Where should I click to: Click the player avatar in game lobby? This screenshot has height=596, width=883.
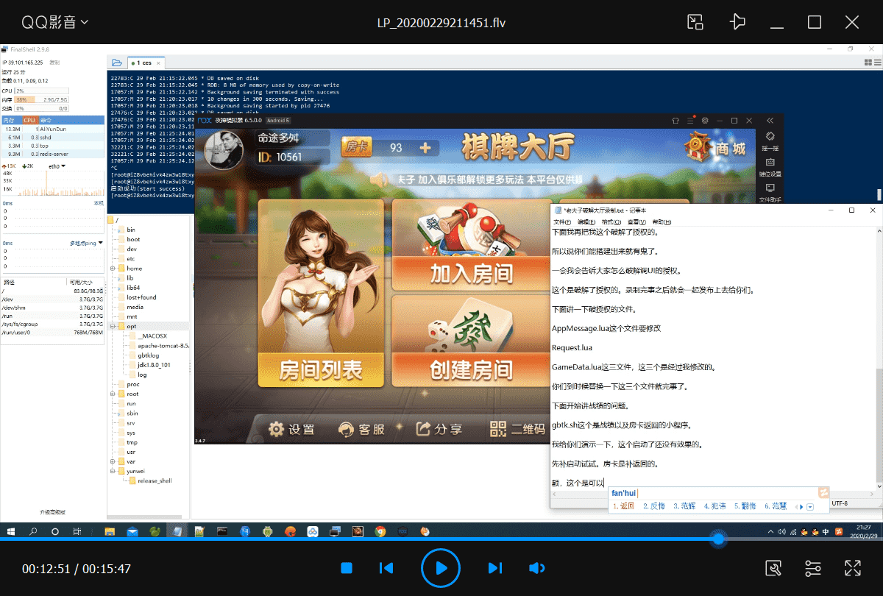coord(225,149)
